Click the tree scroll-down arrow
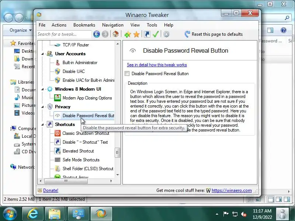Image resolution: width=295 pixels, height=221 pixels. 118,175
